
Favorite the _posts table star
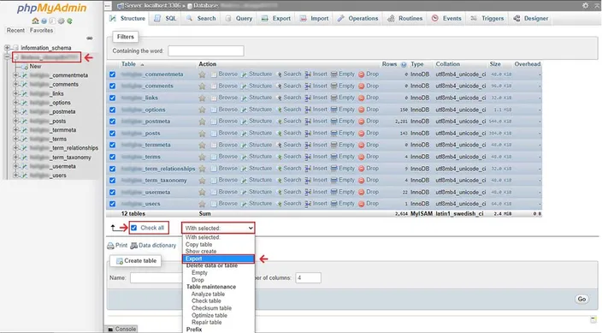point(202,134)
